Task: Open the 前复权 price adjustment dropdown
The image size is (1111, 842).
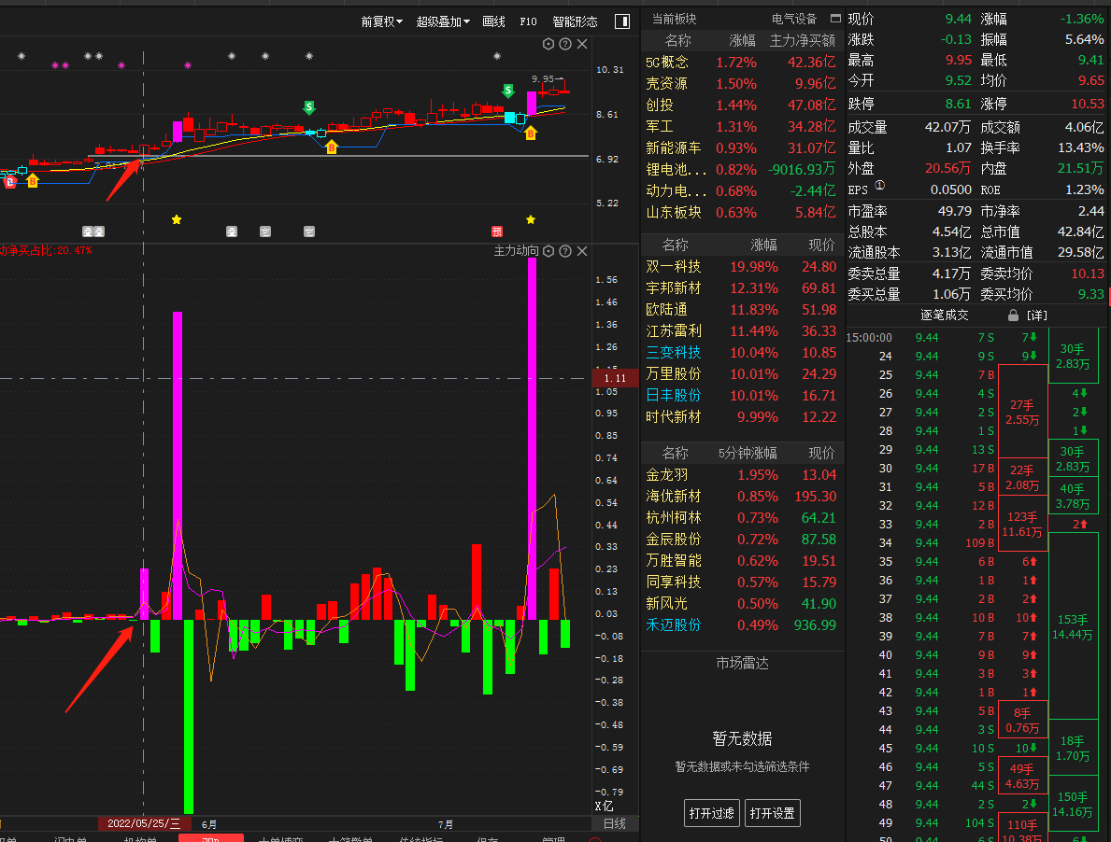Action: (x=381, y=21)
